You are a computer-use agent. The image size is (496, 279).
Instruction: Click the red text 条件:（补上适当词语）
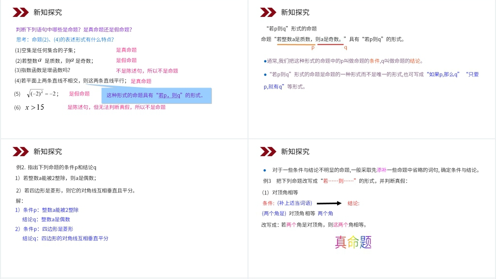point(287,203)
